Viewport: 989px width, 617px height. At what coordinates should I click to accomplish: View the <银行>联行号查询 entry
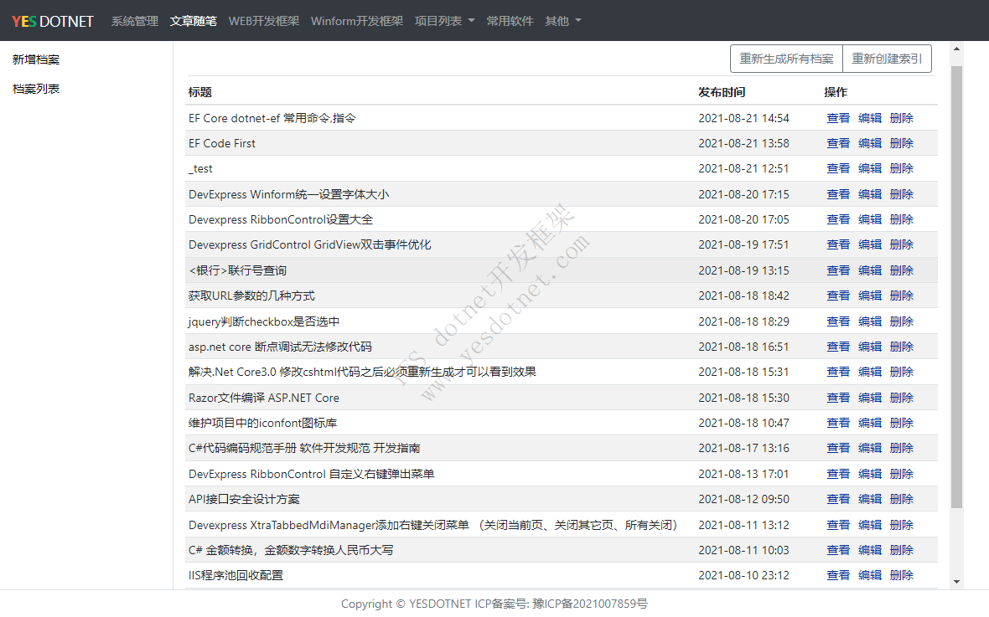click(x=838, y=270)
